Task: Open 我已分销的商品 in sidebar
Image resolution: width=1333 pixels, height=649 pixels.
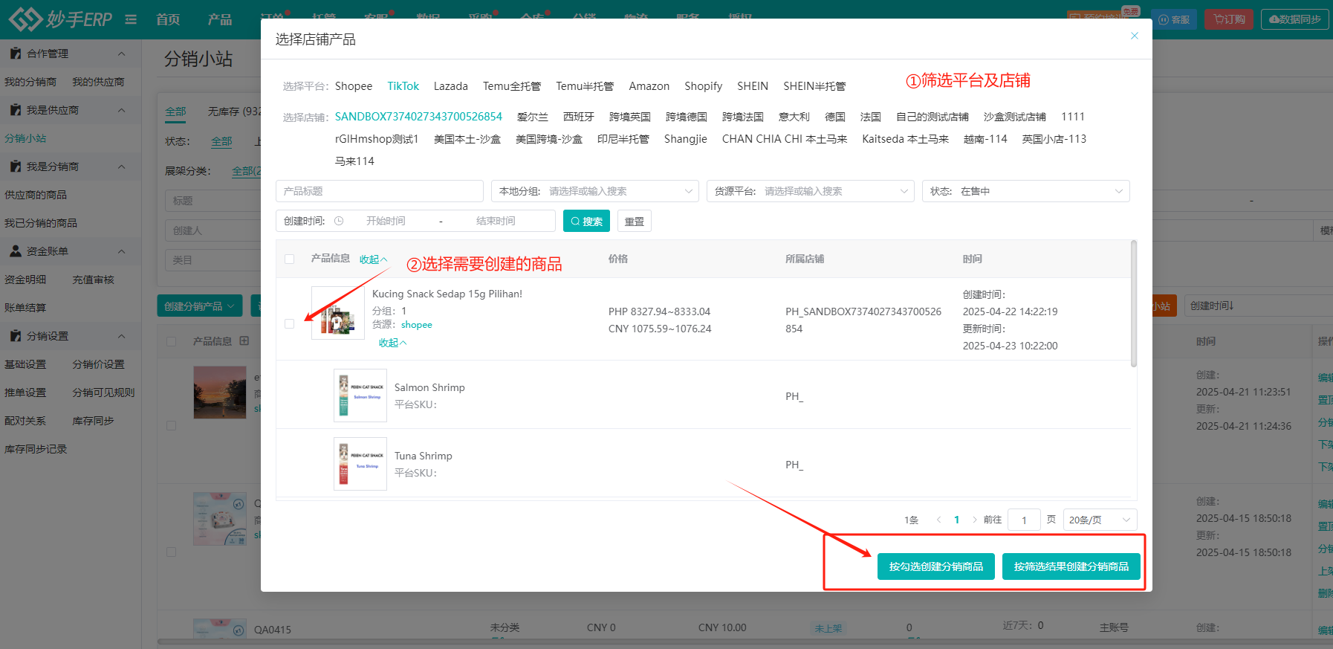Action: pyautogui.click(x=41, y=223)
